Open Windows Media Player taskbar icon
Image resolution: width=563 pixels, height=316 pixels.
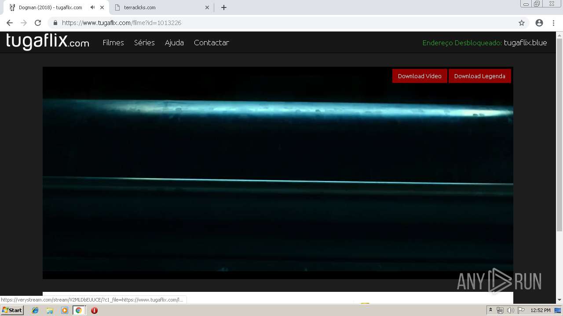point(64,310)
